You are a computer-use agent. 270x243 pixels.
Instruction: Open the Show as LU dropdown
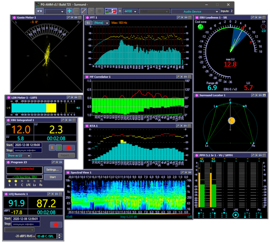19,155
